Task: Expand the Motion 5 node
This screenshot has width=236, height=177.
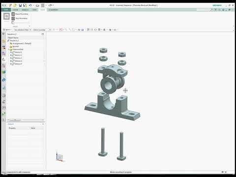Action: (11, 64)
